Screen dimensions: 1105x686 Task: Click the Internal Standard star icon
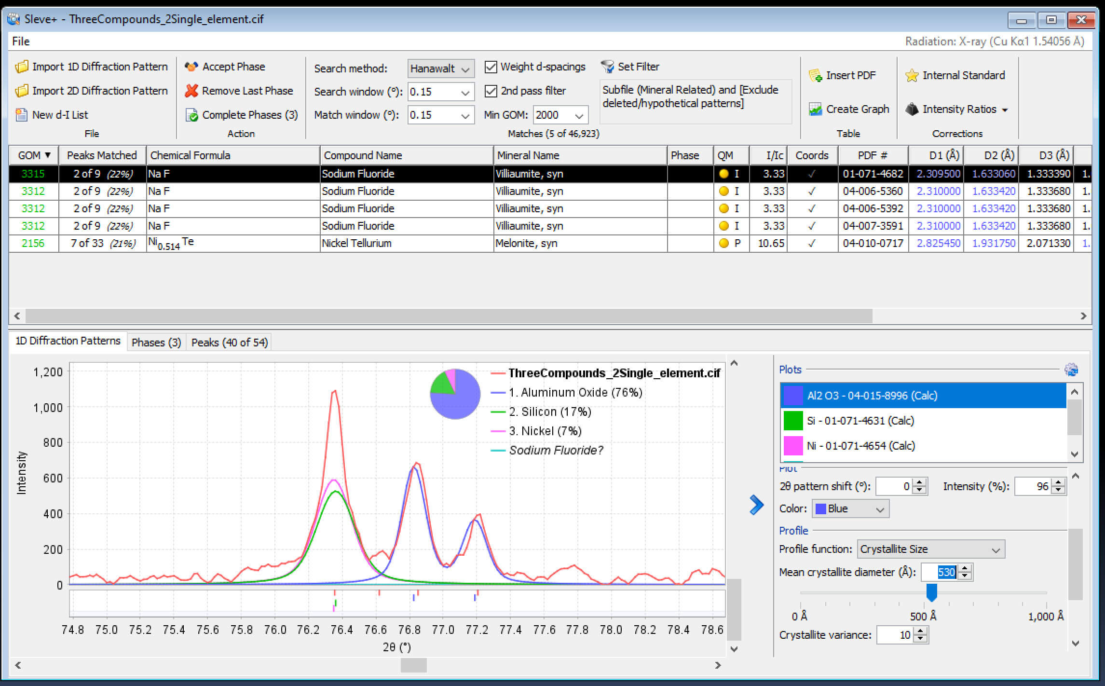(x=912, y=76)
